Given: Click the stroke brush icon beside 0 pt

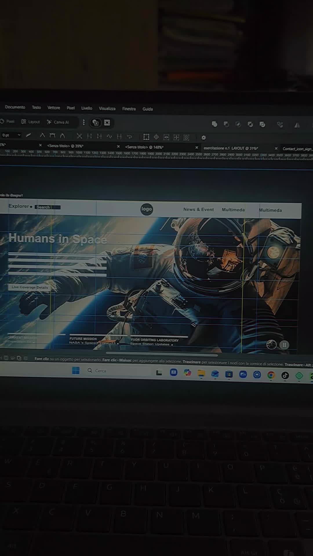Looking at the screenshot, I should (x=28, y=135).
